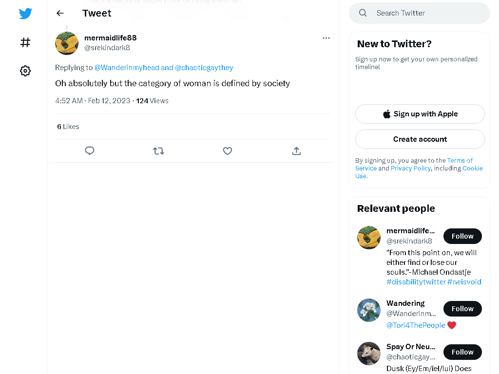View the 6 Likes list
The width and height of the screenshot is (499, 374).
[x=68, y=127]
